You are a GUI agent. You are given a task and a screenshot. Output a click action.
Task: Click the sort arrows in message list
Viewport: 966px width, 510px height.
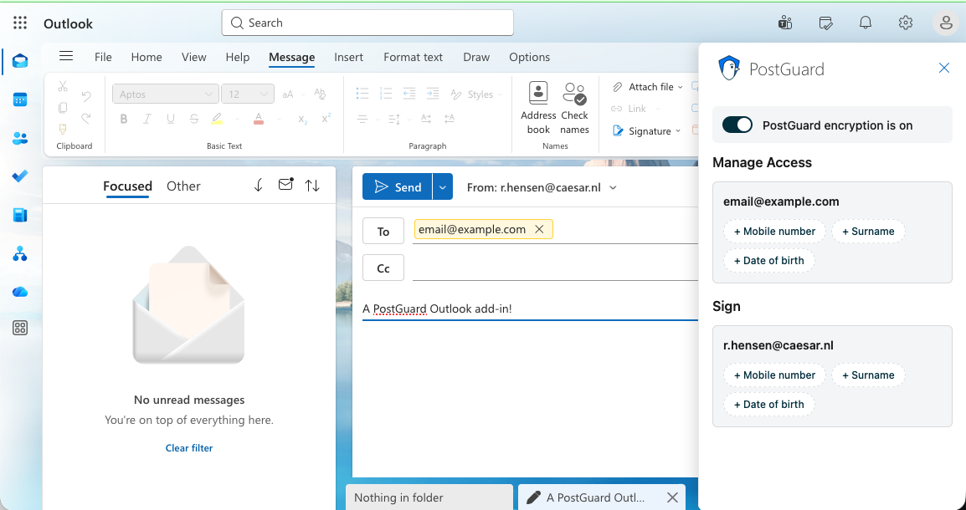tap(312, 185)
